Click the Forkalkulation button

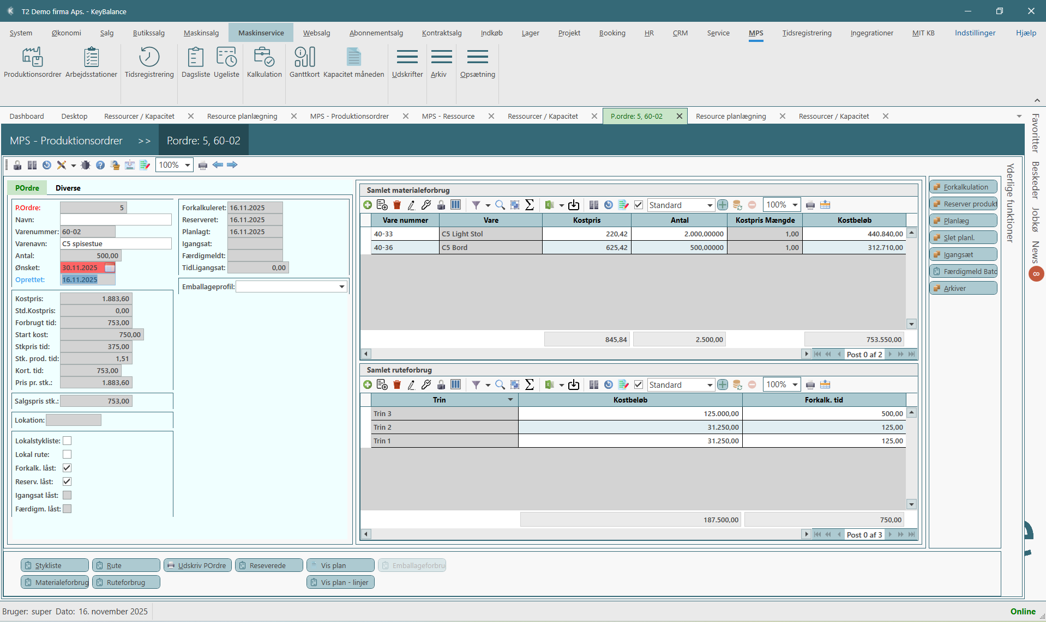pyautogui.click(x=964, y=187)
